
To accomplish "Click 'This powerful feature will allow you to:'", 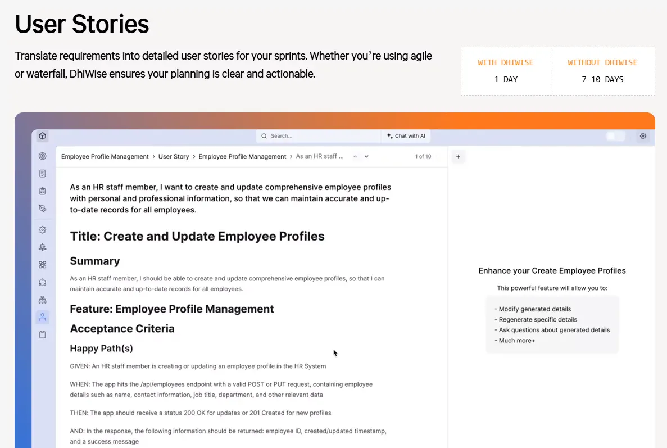I will tap(552, 288).
